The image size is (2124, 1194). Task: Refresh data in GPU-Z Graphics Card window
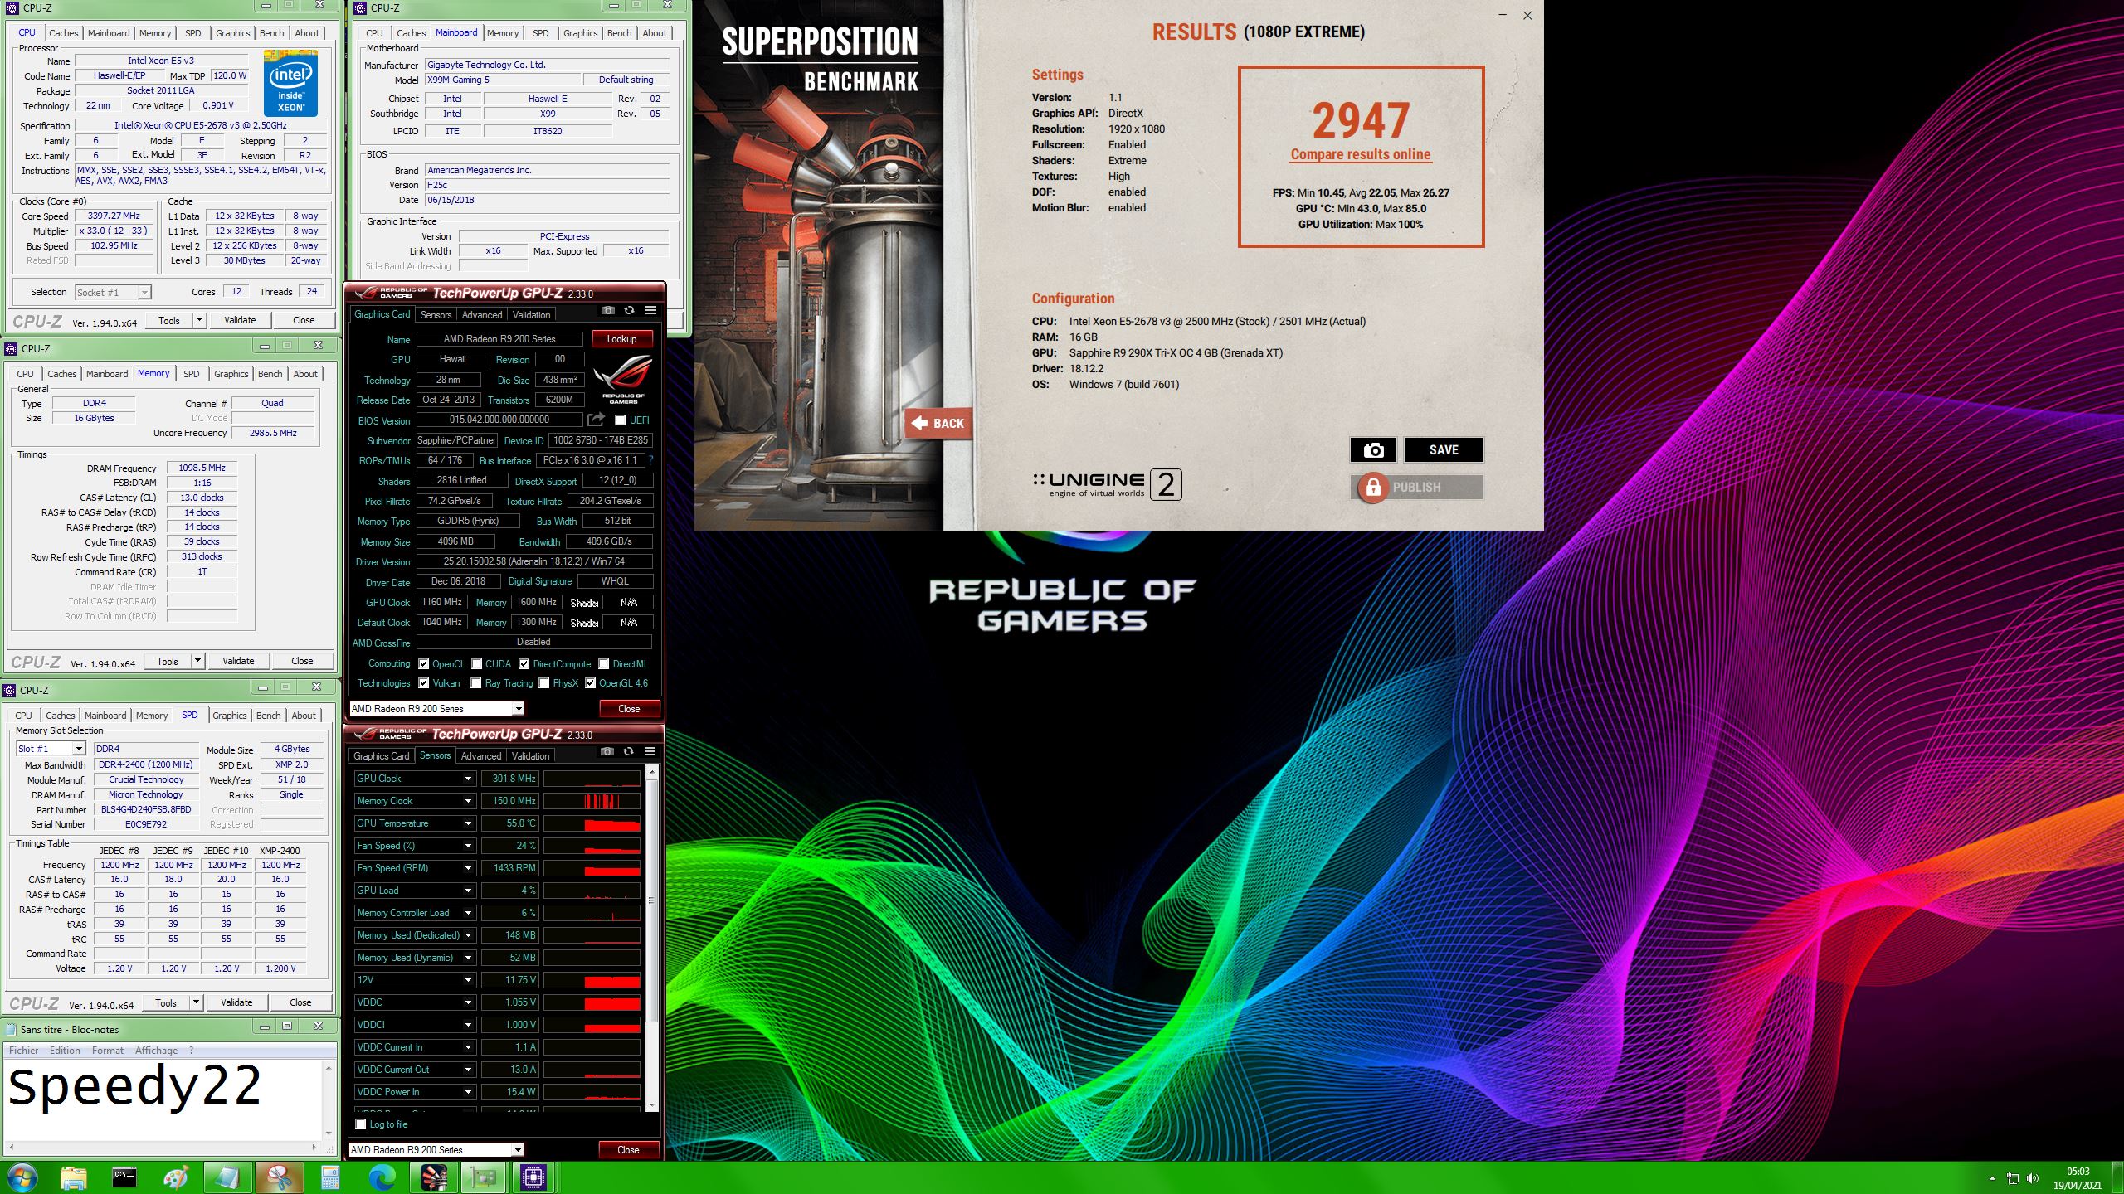point(629,310)
